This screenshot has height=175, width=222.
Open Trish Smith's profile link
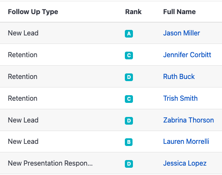[x=180, y=99]
